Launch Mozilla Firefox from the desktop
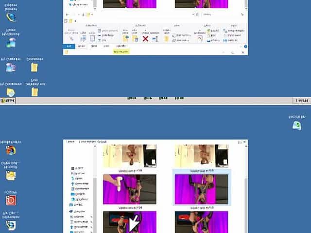 click(x=10, y=150)
